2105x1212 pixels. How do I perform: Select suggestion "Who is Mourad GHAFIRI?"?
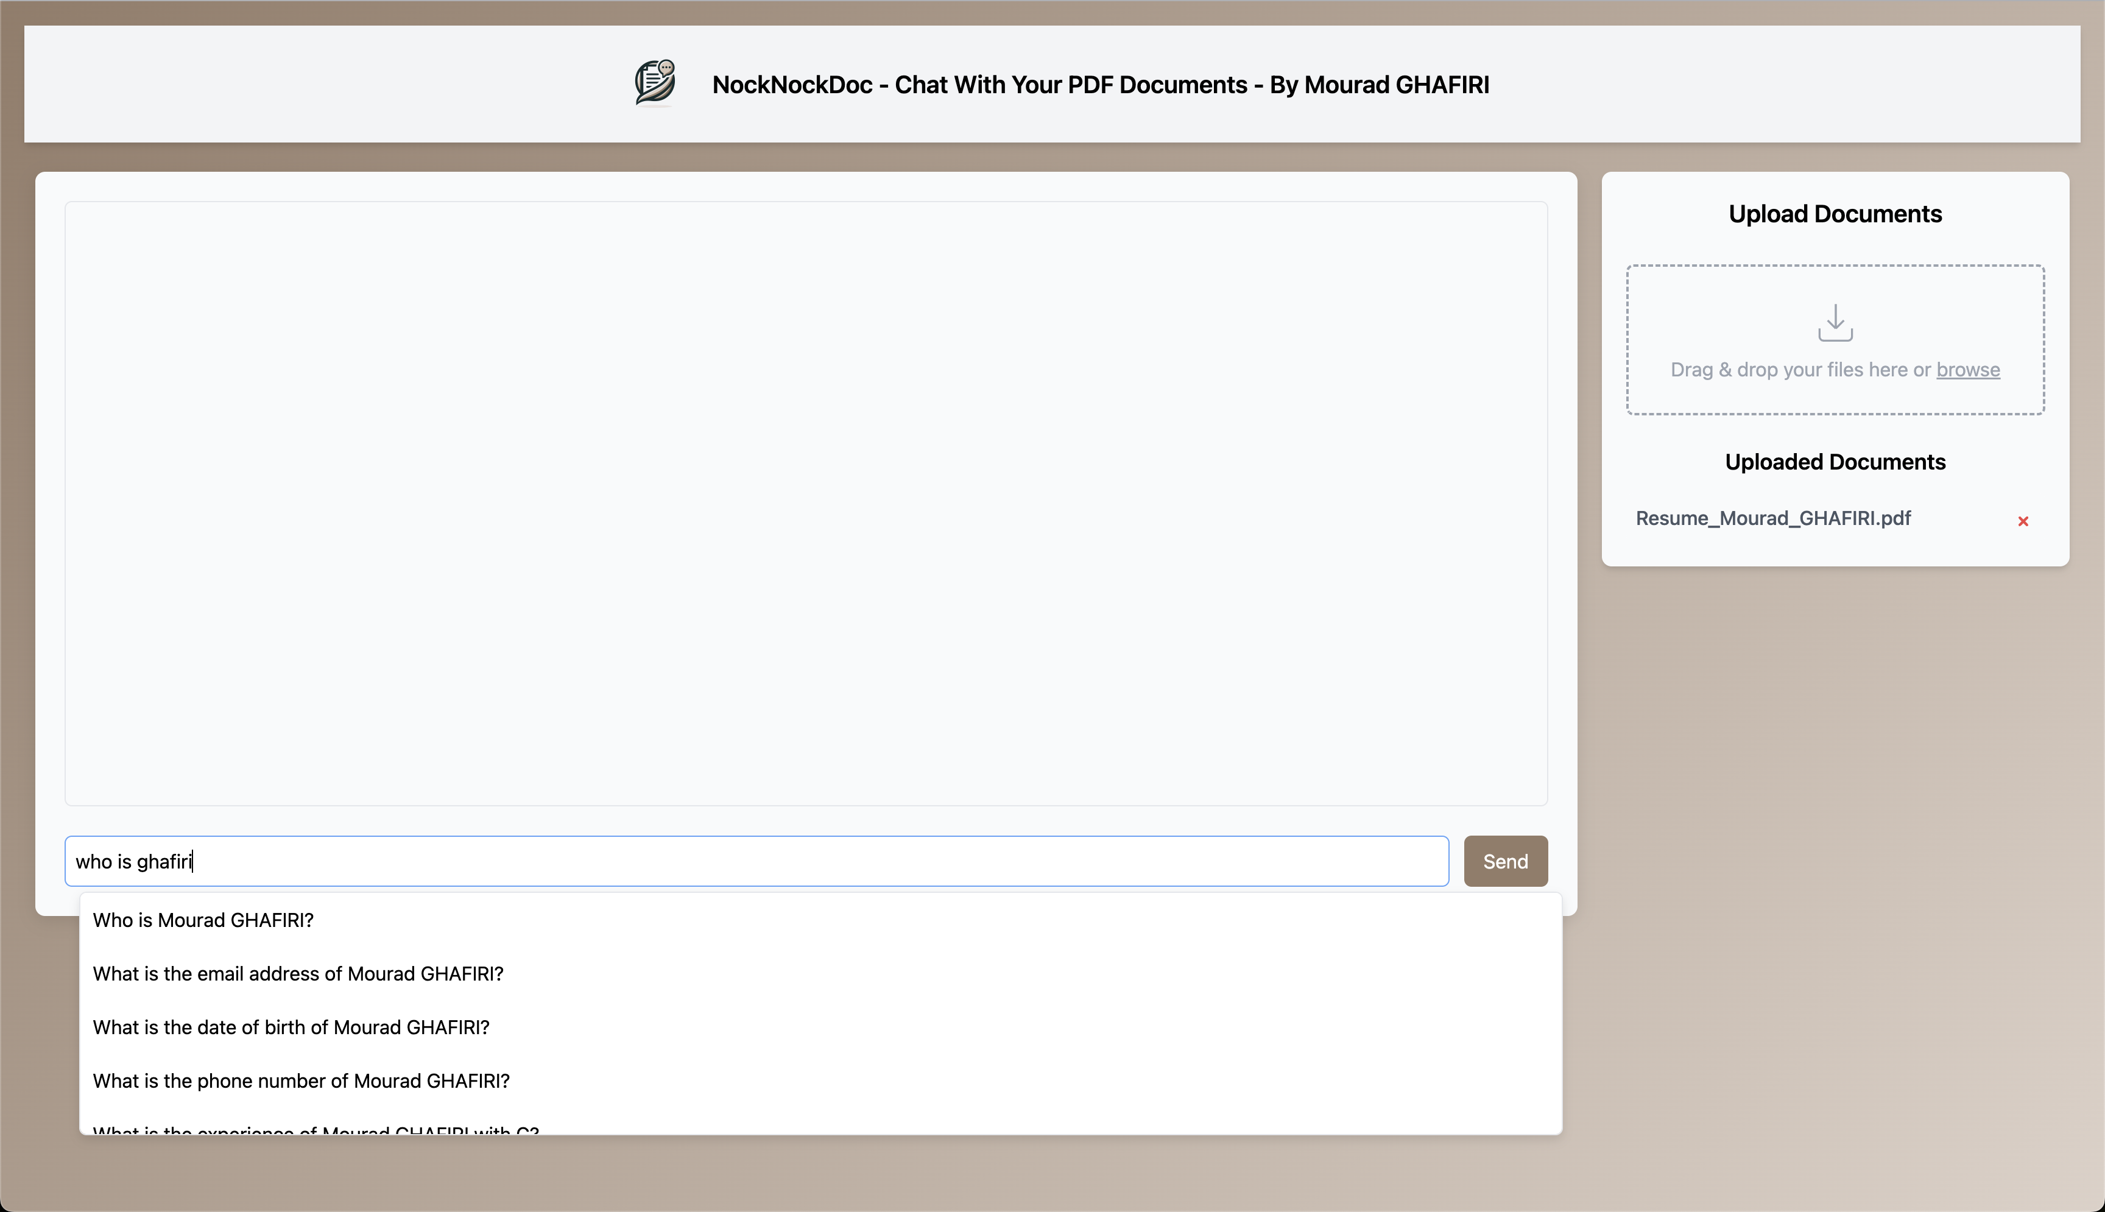coord(203,920)
